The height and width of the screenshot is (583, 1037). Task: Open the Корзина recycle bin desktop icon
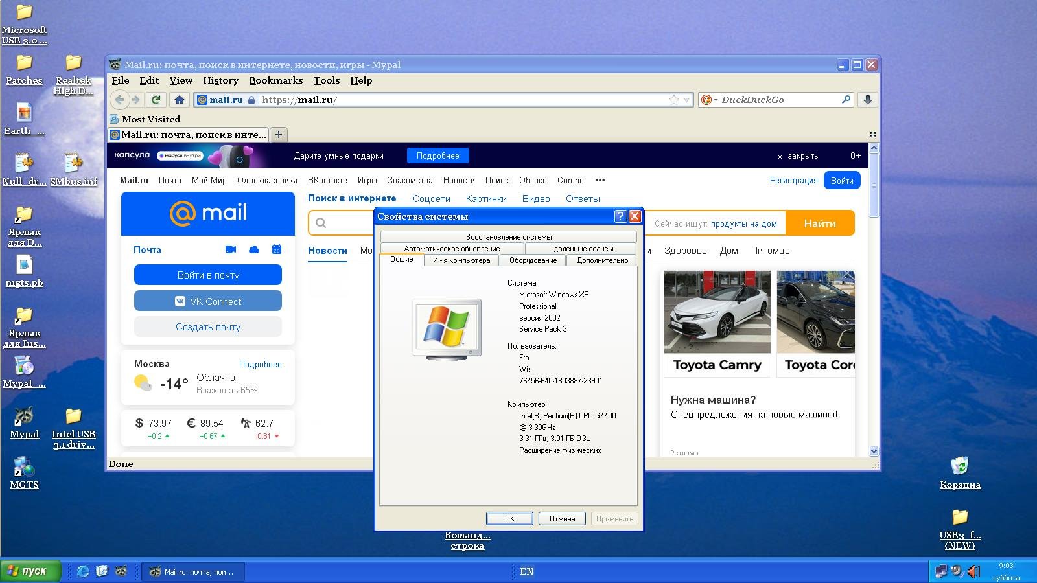coord(960,472)
